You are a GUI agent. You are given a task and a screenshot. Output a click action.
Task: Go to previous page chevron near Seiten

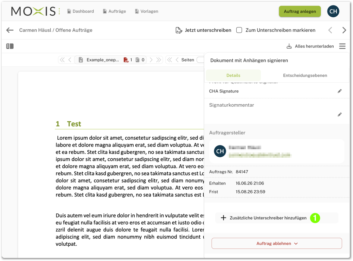click(x=177, y=60)
